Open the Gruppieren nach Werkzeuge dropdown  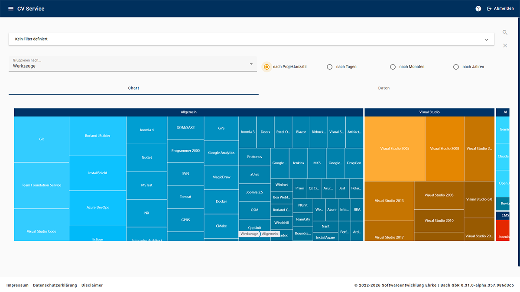(133, 64)
